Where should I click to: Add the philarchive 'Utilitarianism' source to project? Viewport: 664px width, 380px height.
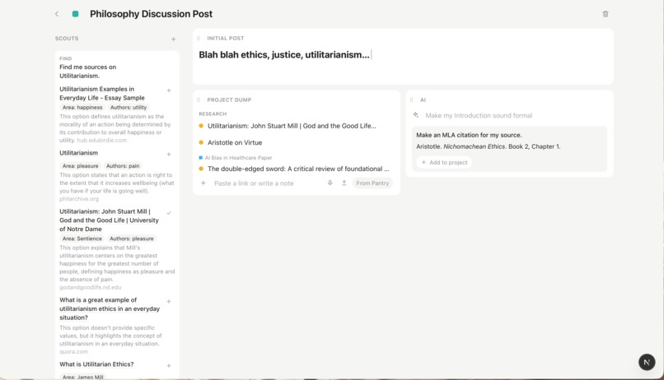click(x=169, y=155)
